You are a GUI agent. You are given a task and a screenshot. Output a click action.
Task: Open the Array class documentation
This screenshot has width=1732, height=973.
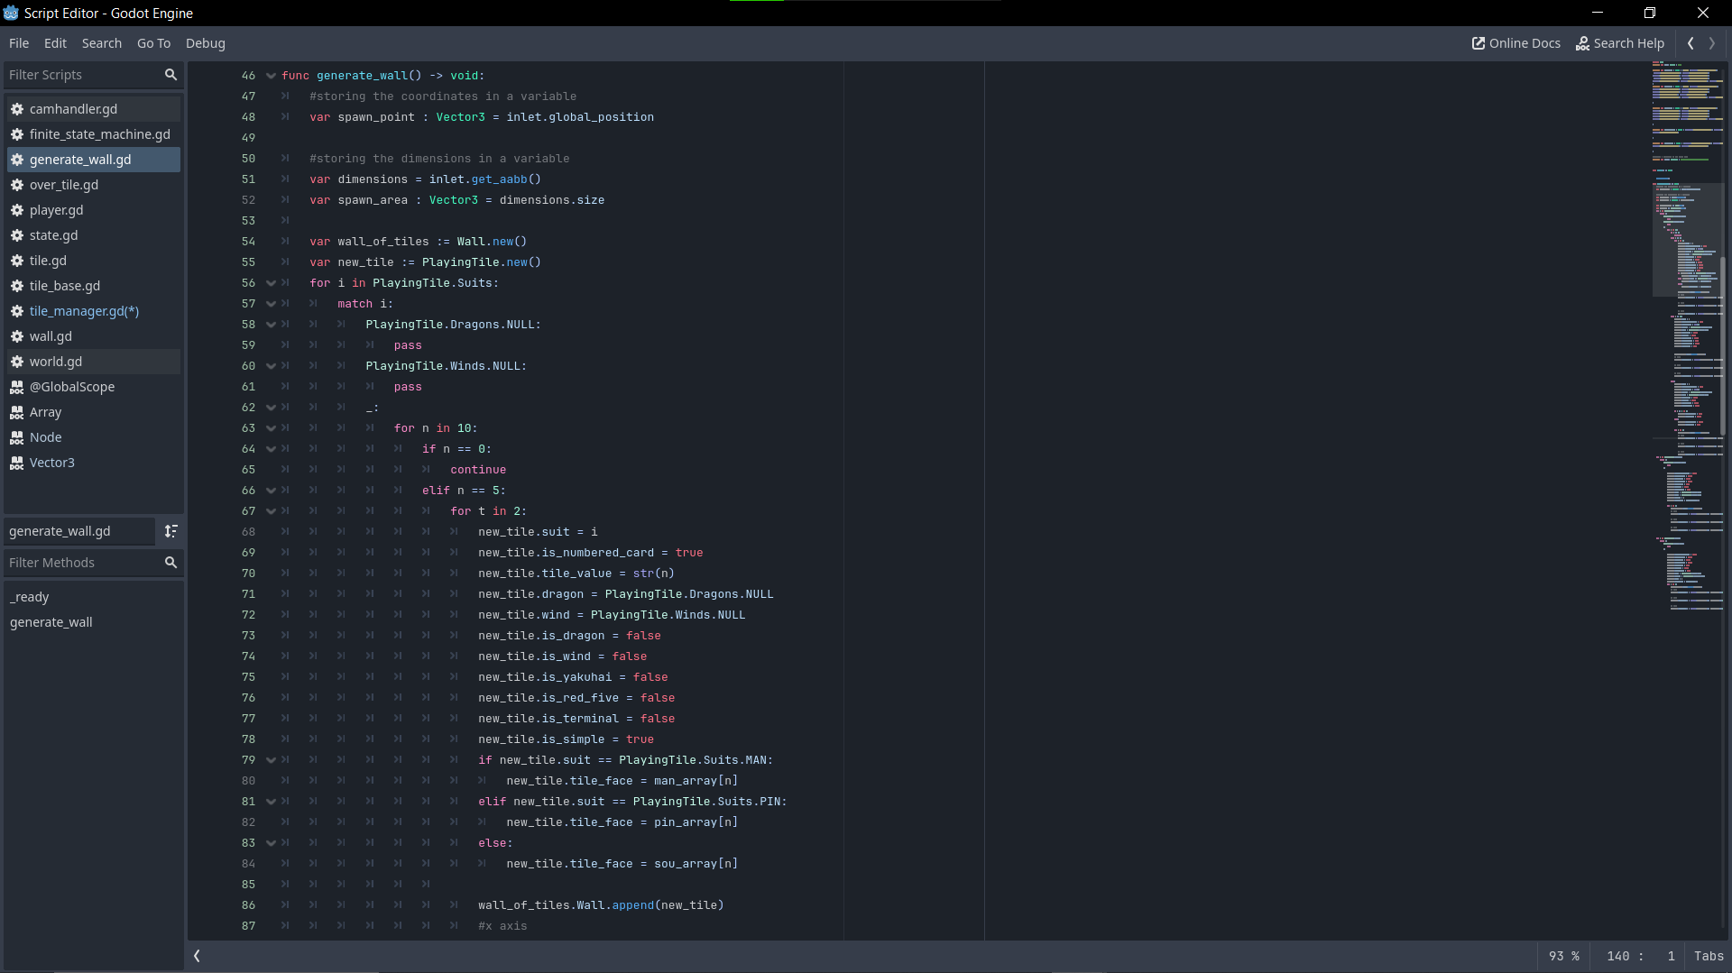[x=45, y=412]
